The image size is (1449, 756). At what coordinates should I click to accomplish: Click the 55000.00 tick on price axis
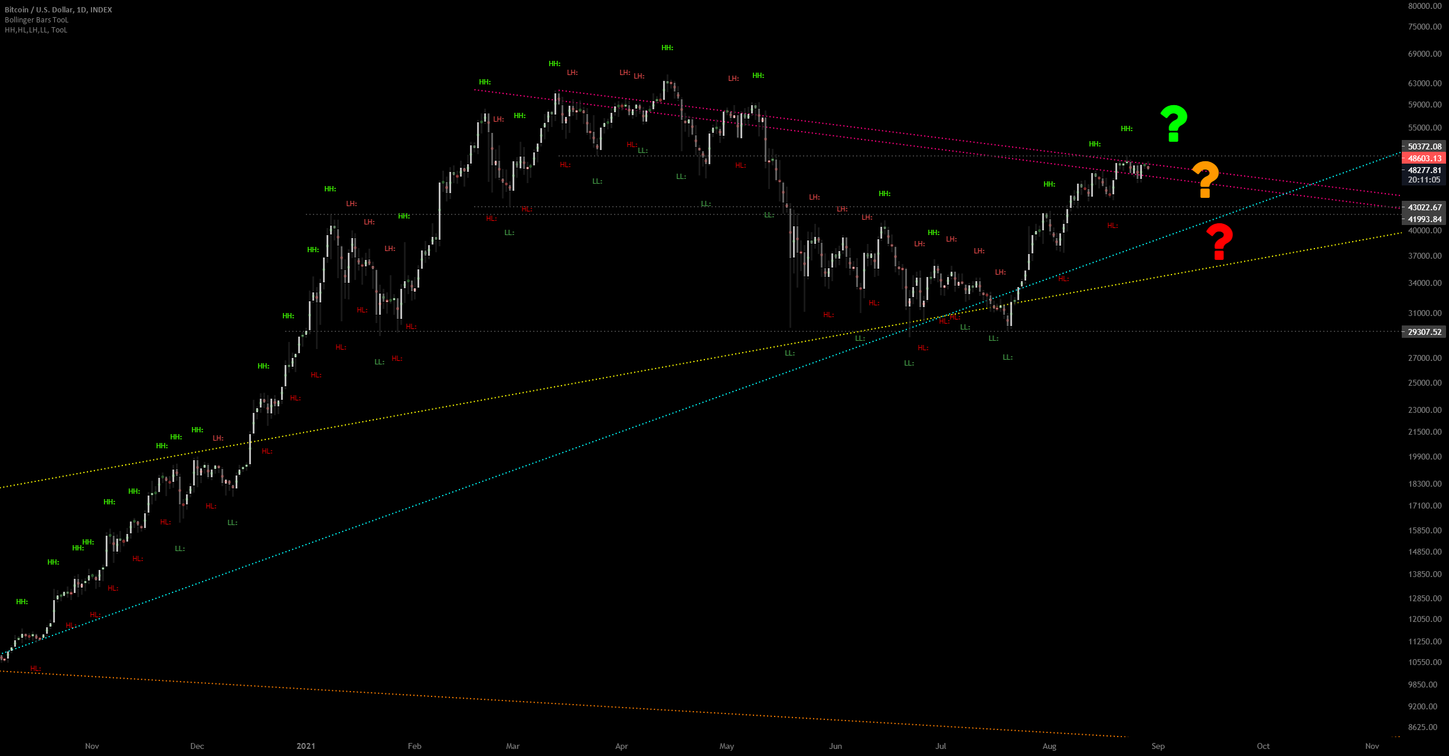point(1425,128)
